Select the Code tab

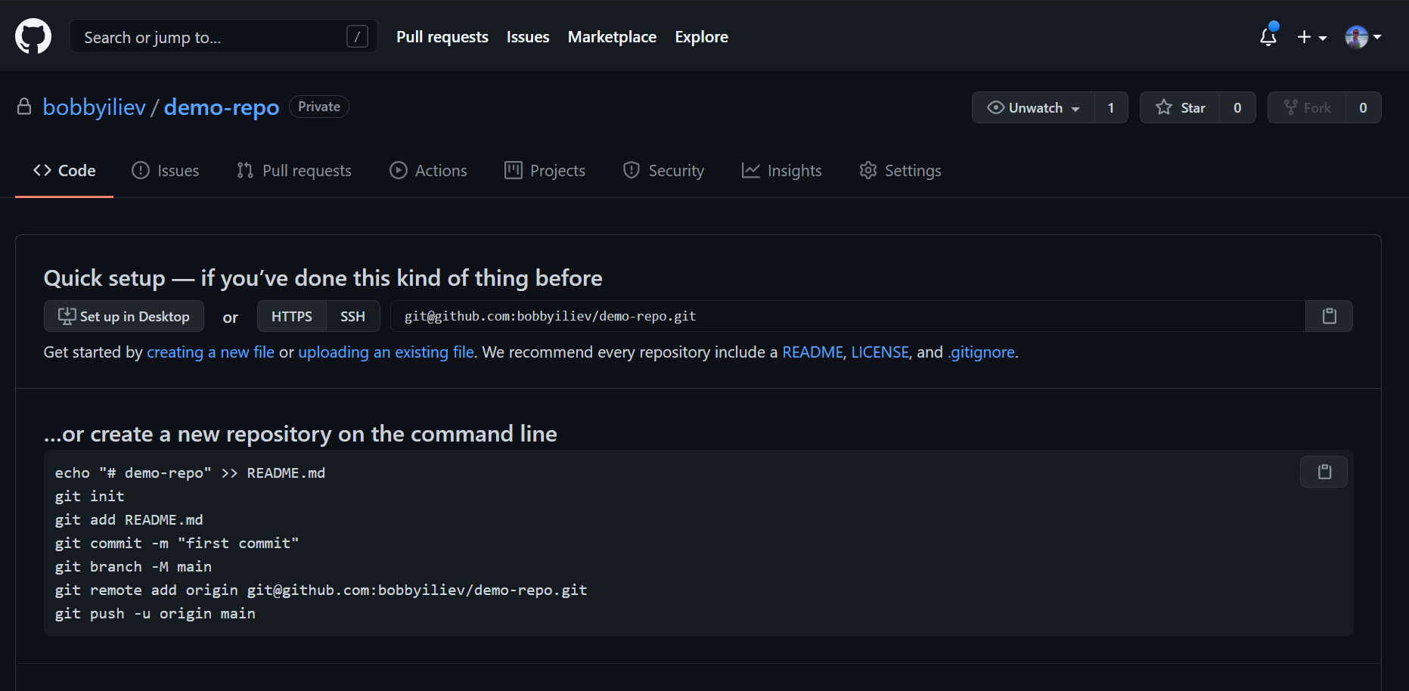[x=64, y=171]
